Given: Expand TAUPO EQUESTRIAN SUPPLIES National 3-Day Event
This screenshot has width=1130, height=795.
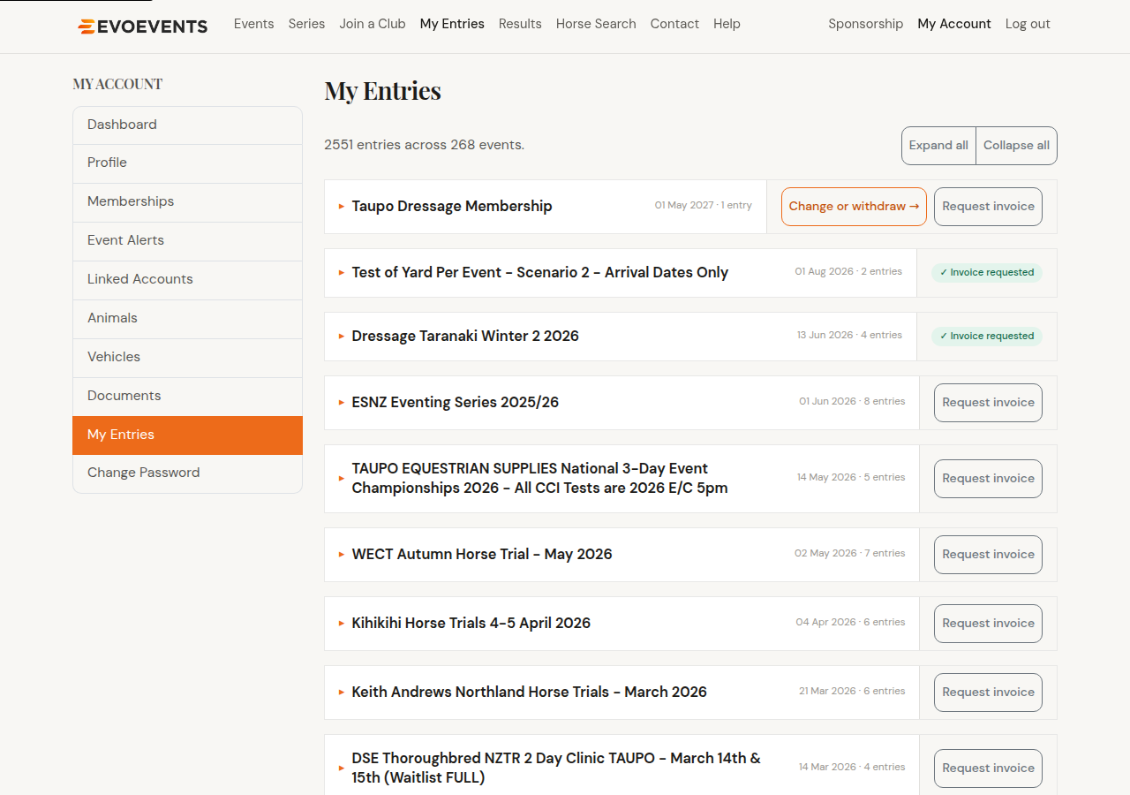Looking at the screenshot, I should (x=621, y=479).
